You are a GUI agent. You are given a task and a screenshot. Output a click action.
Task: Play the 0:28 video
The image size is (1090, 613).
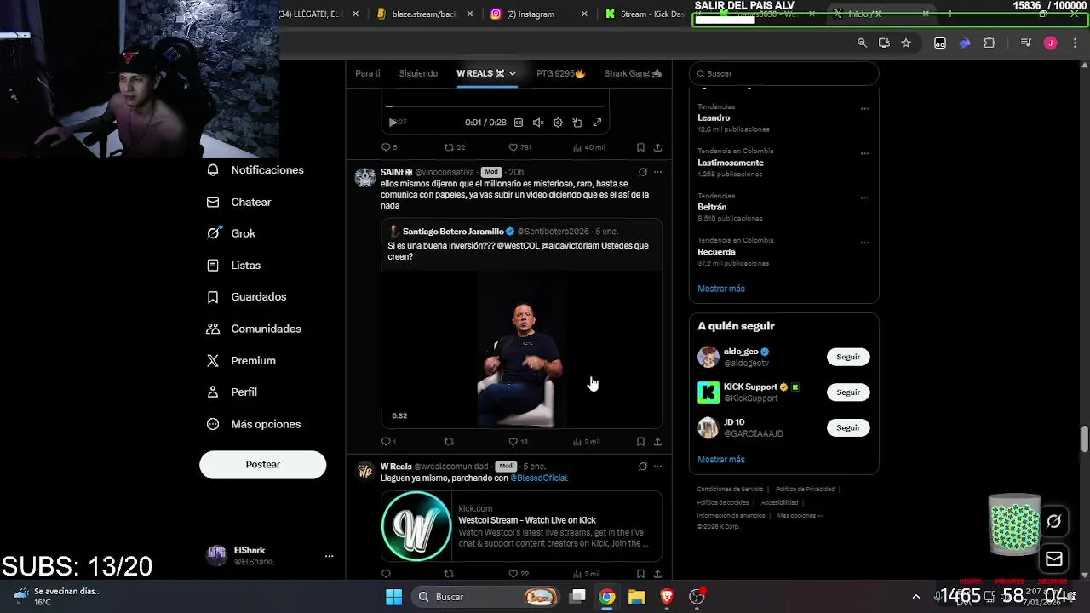(x=393, y=123)
